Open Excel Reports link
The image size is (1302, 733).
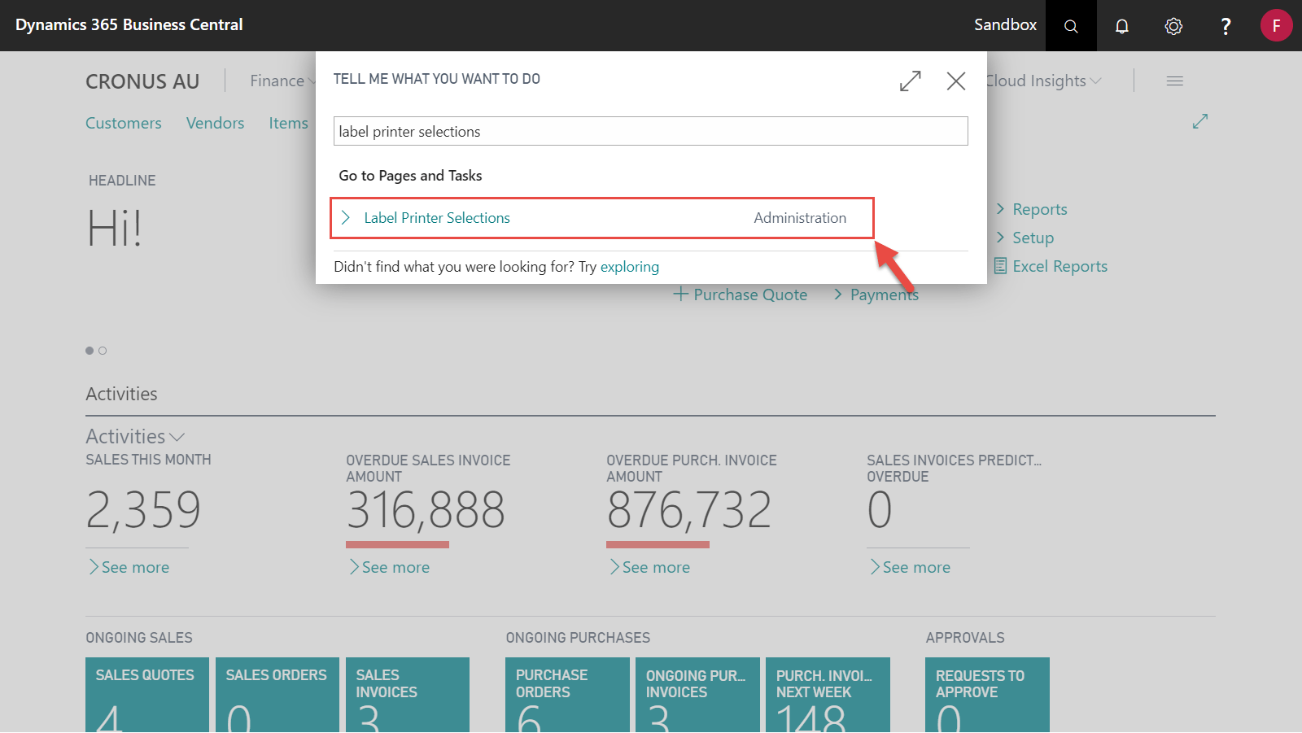1060,266
